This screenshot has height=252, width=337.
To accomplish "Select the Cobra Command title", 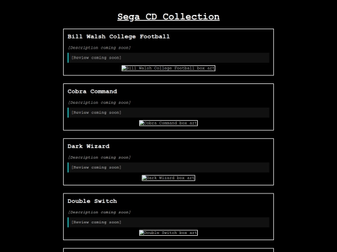I will point(92,91).
